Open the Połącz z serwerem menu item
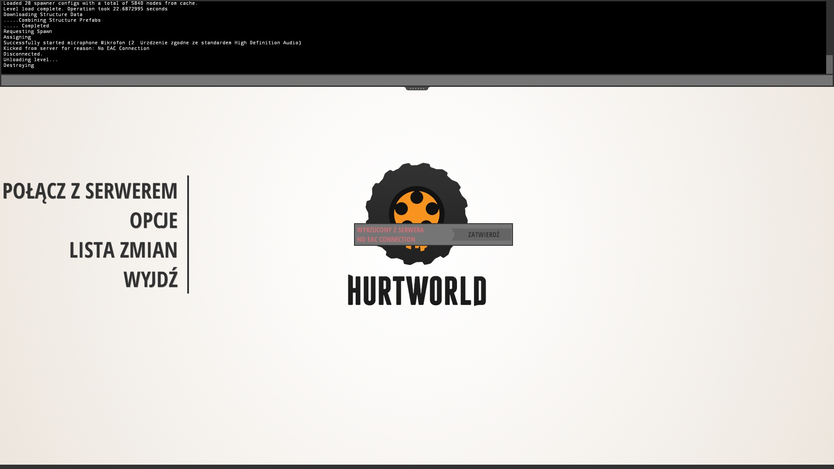 tap(90, 191)
